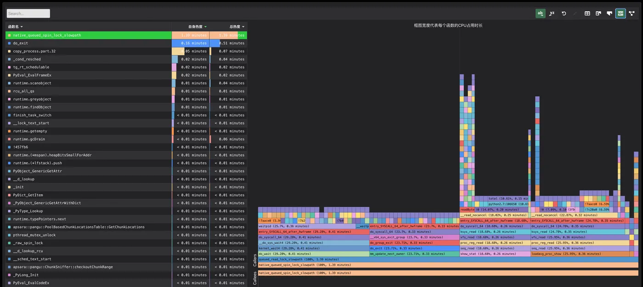The width and height of the screenshot is (643, 287).
Task: Select the runtime.scanobject row
Action: pos(126,83)
